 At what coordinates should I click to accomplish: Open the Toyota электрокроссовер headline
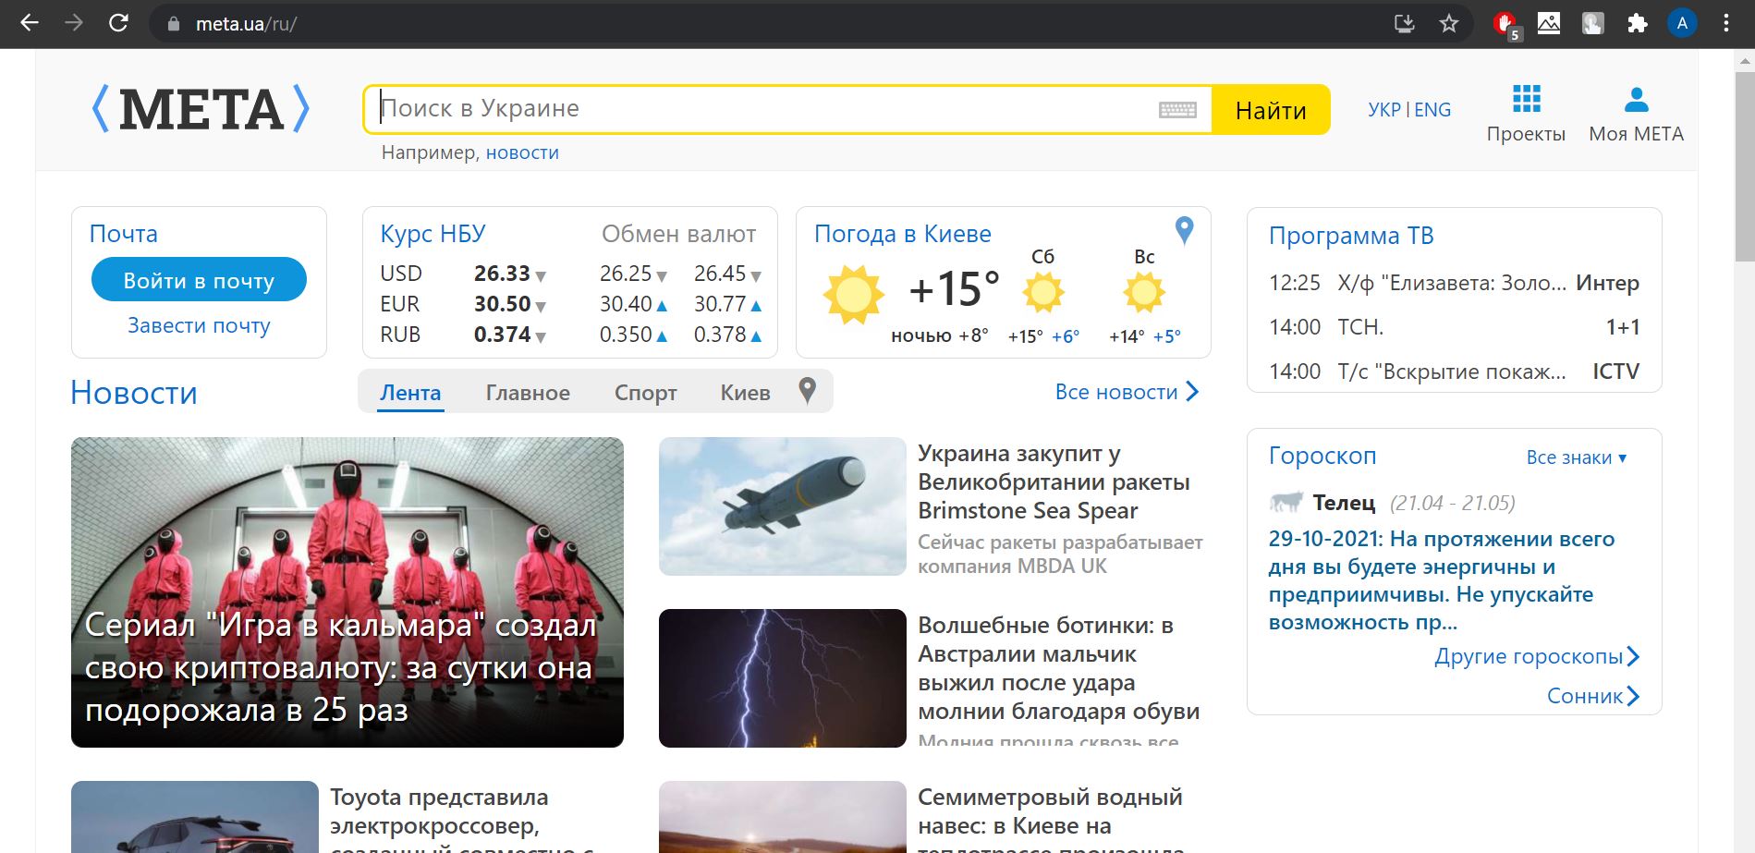coord(462,819)
